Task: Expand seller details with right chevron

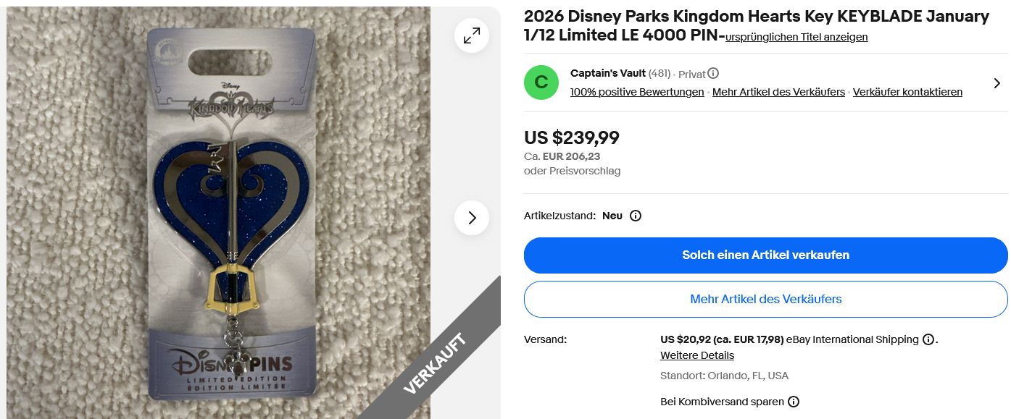Action: click(997, 83)
